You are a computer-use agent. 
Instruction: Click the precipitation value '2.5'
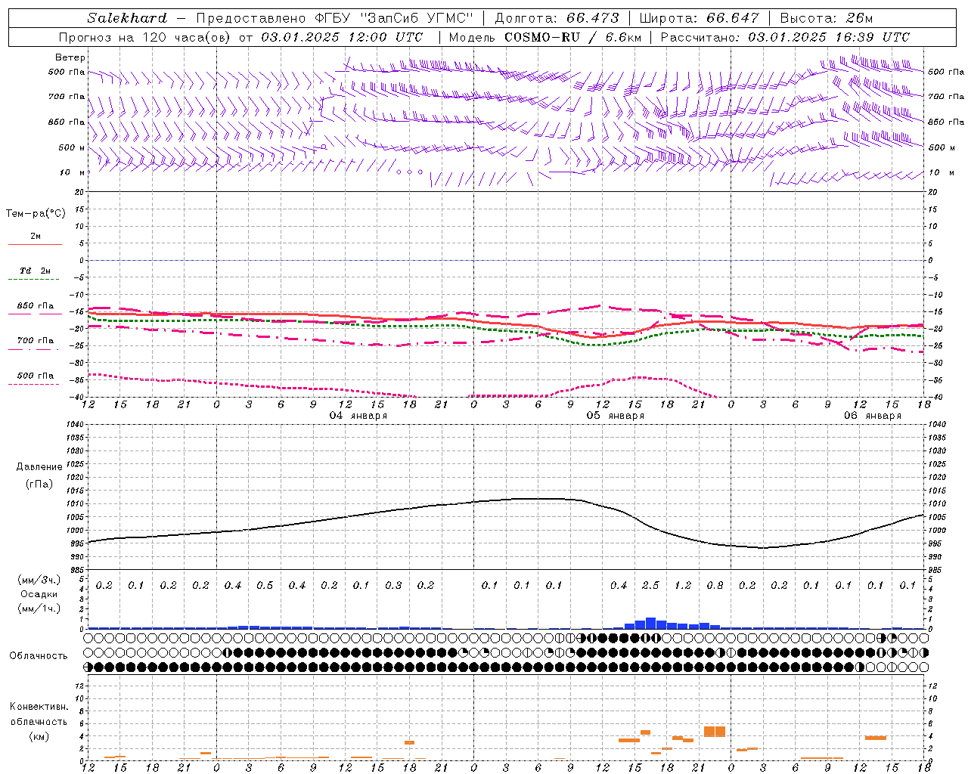click(650, 586)
